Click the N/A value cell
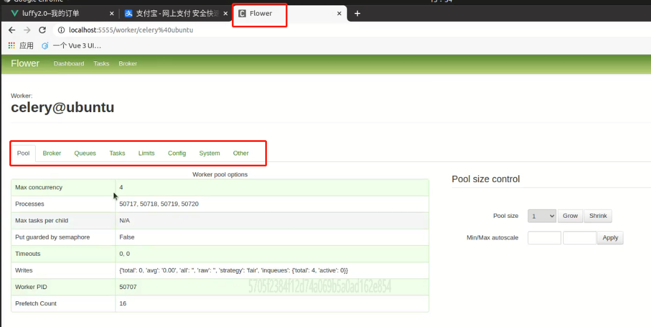Viewport: 651px width, 327px height. pyautogui.click(x=272, y=221)
